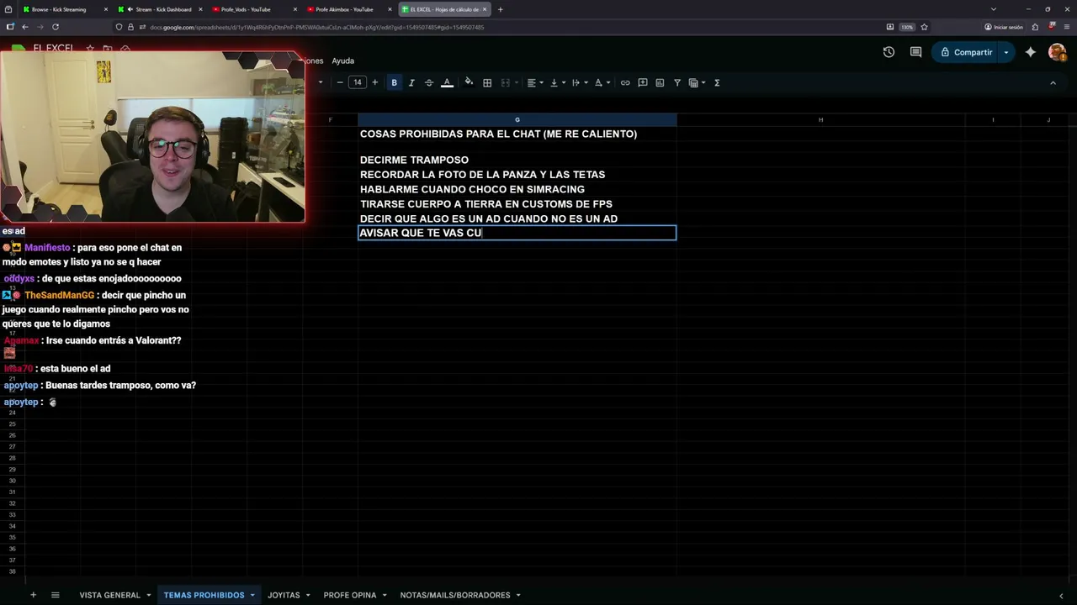
Task: Open the text color picker
Action: point(448,82)
